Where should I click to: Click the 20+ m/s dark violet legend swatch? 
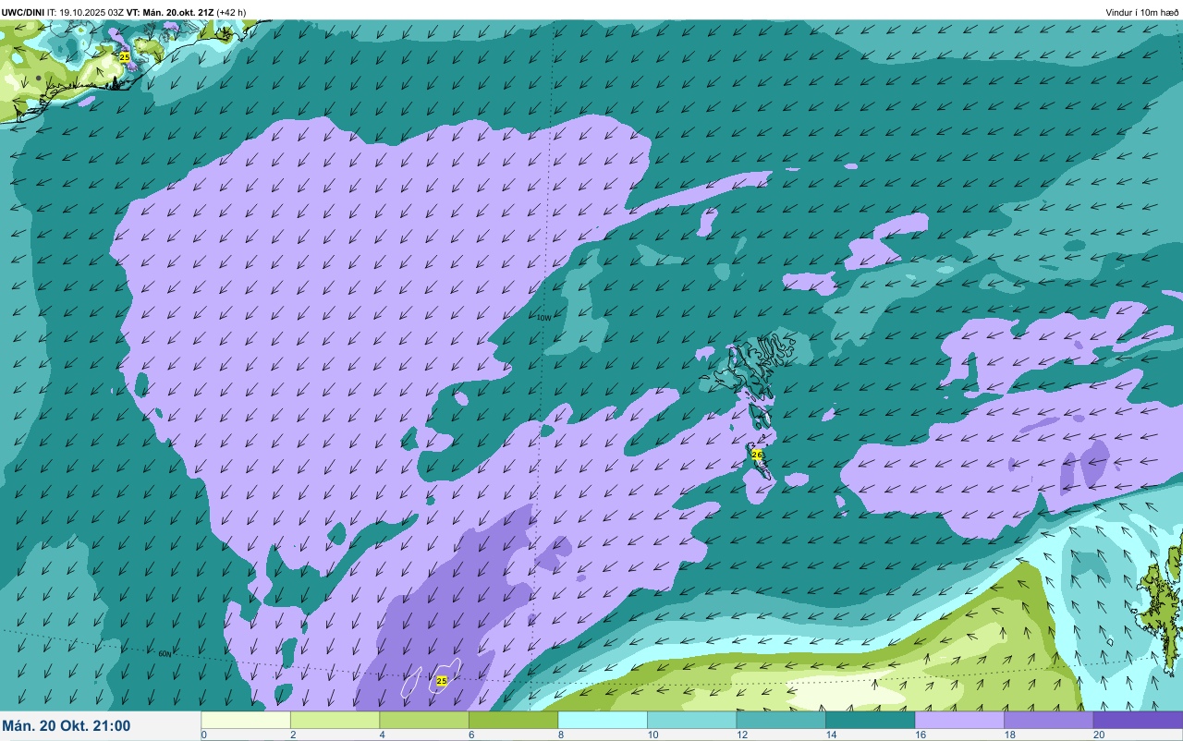coord(1138,720)
